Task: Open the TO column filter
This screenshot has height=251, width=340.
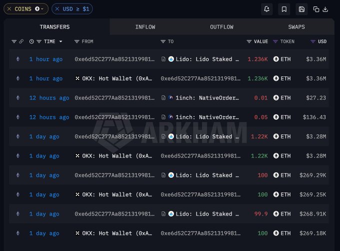Action: 163,41
